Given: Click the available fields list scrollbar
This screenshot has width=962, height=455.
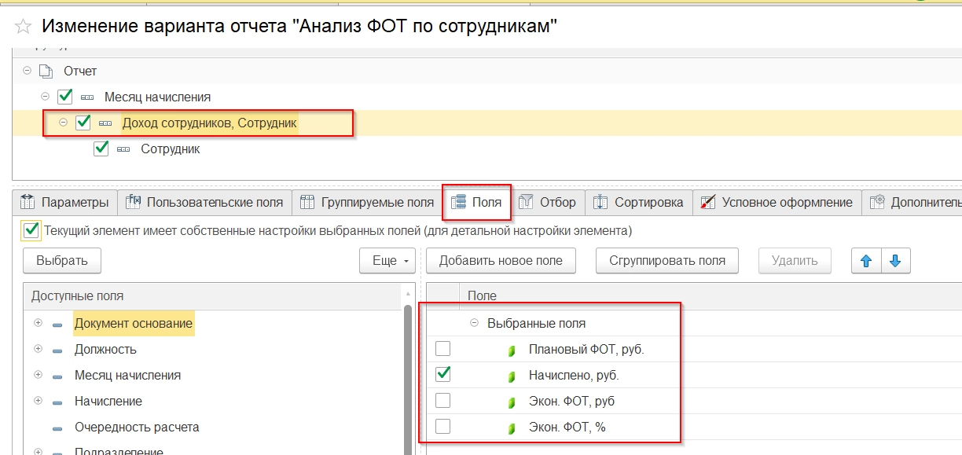Looking at the screenshot, I should click(407, 380).
